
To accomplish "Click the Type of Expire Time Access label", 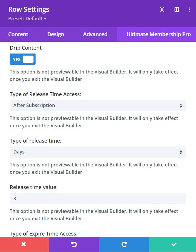I will point(43,234).
